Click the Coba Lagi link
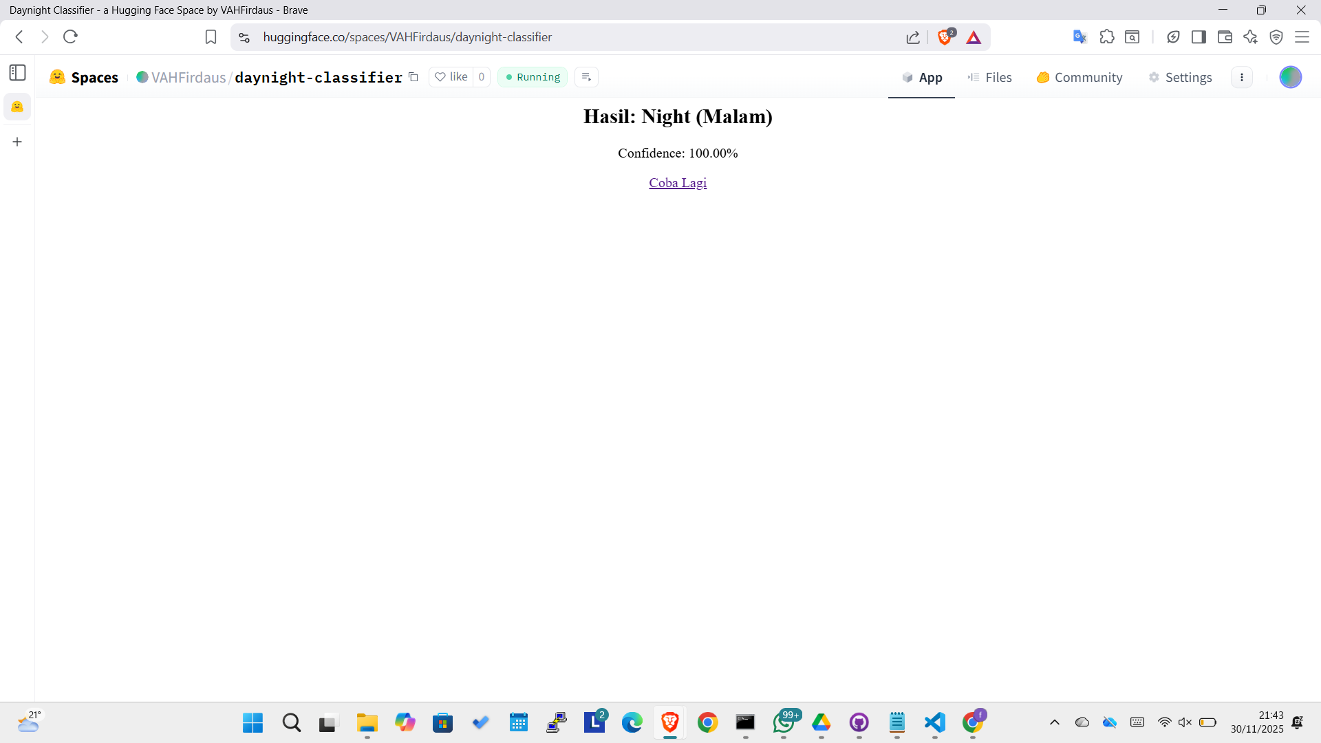1321x743 pixels. coord(678,183)
